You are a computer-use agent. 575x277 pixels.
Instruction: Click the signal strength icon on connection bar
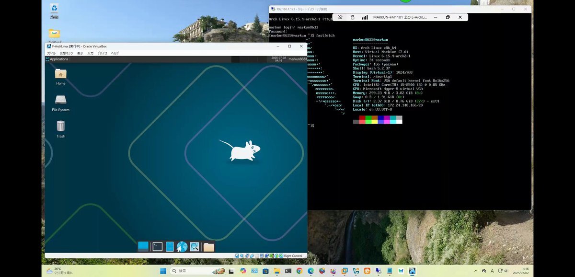pyautogui.click(x=365, y=17)
